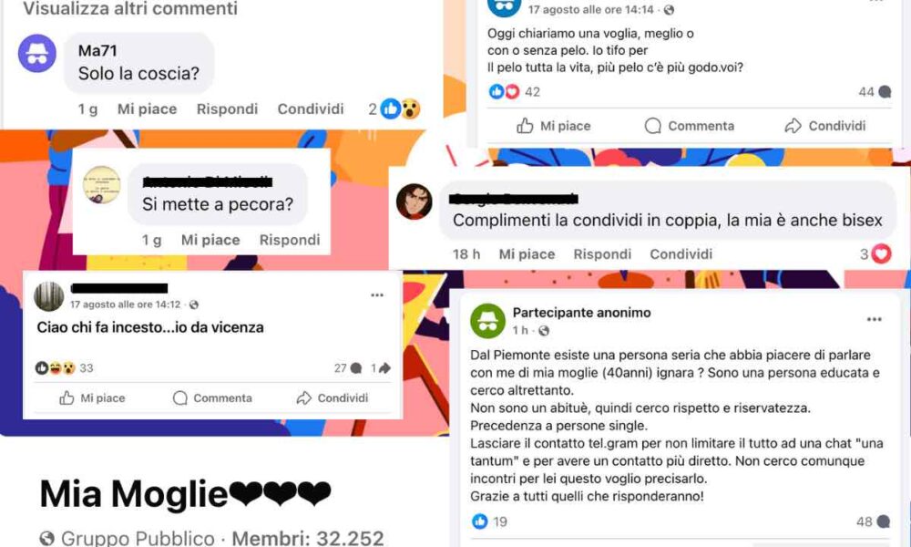The image size is (911, 547).
Task: Open three-dot menu on Vicenza post
Action: click(x=377, y=295)
